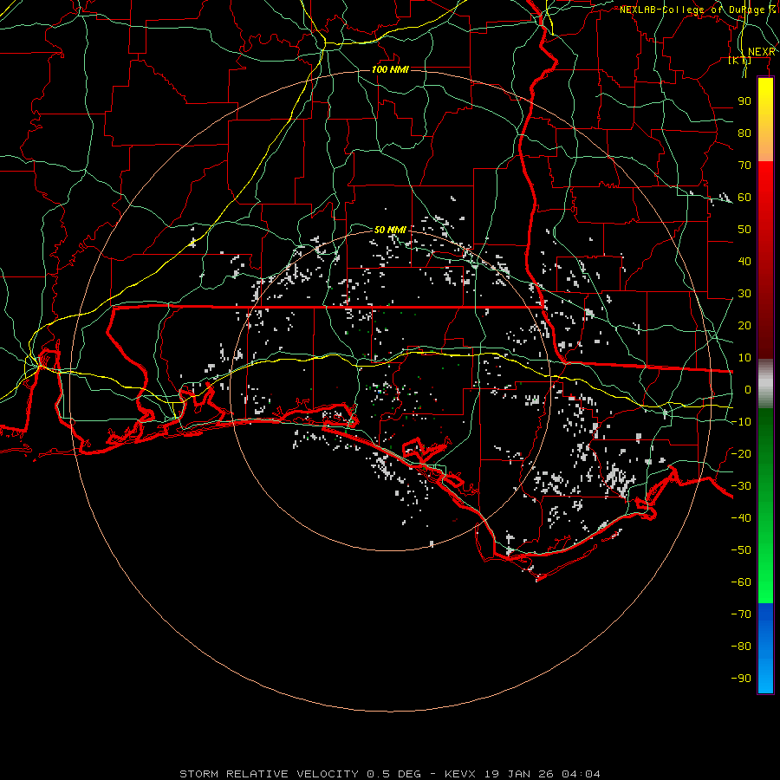
Task: Pick the gray zero-velocity segment of color bar
Action: point(765,386)
